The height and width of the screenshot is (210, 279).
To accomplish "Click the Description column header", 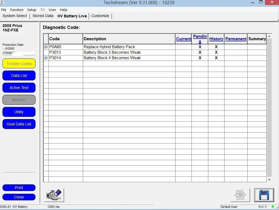I will tap(129, 39).
